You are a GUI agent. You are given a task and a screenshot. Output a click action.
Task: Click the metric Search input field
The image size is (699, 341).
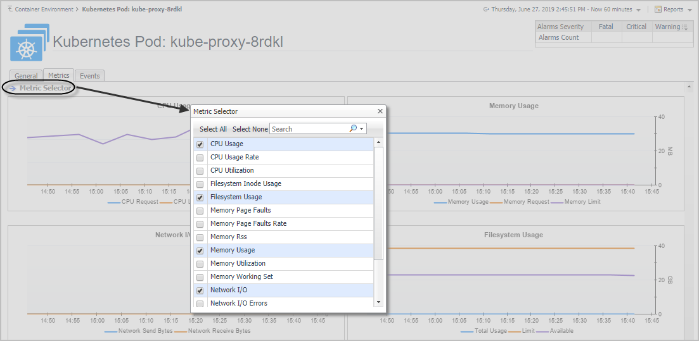(x=308, y=129)
